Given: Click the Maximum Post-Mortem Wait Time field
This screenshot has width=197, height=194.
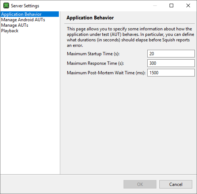Looking at the screenshot, I should pyautogui.click(x=171, y=73).
